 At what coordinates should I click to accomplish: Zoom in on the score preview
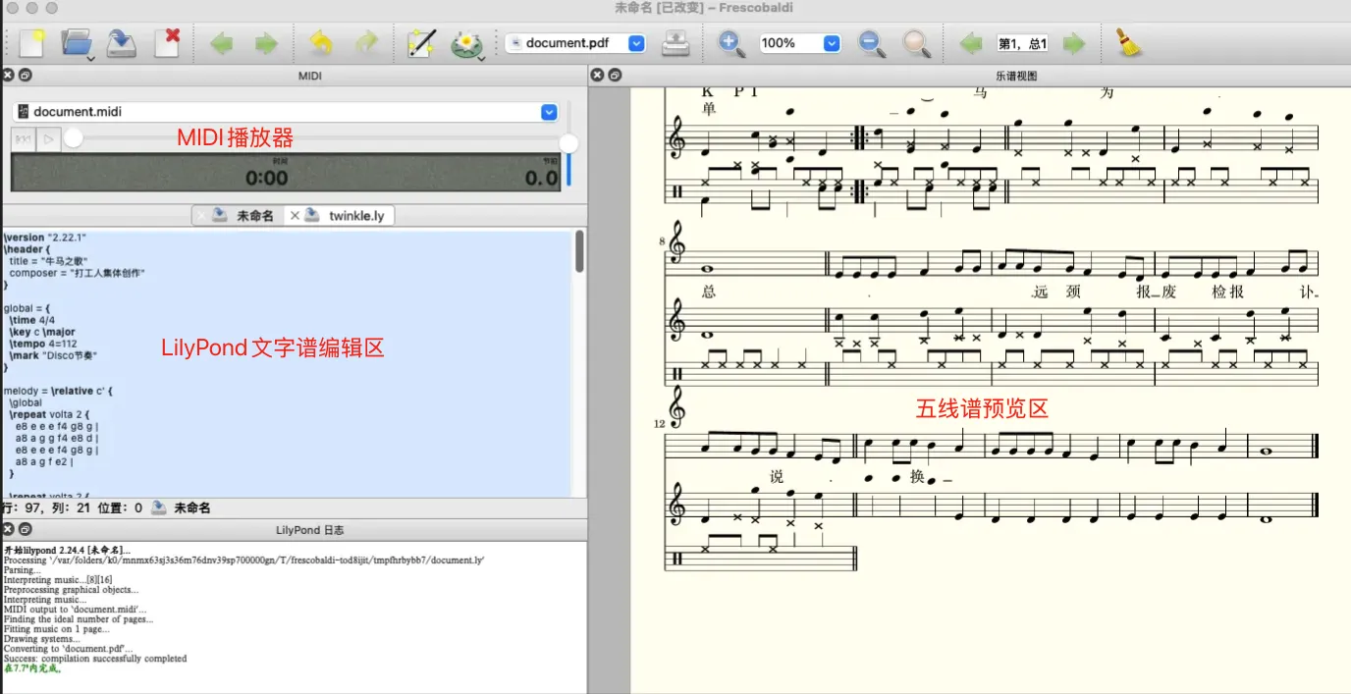(x=730, y=43)
